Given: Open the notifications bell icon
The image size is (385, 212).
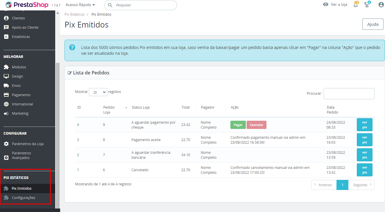Looking at the screenshot, I should [x=356, y=5].
